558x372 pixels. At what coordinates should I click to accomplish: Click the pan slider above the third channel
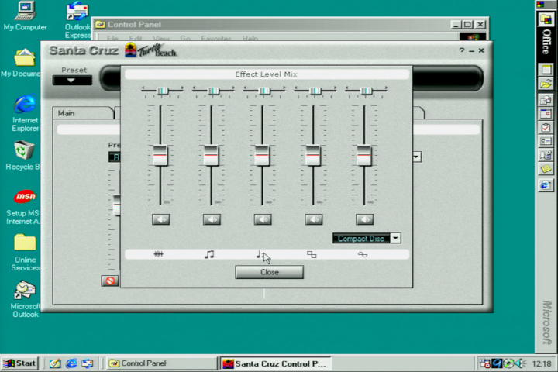tap(264, 91)
